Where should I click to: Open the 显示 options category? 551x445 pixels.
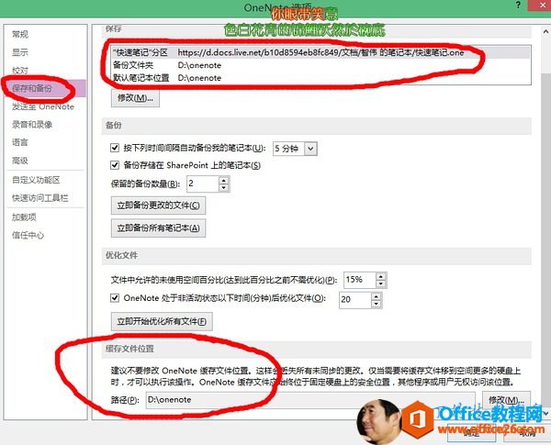20,52
